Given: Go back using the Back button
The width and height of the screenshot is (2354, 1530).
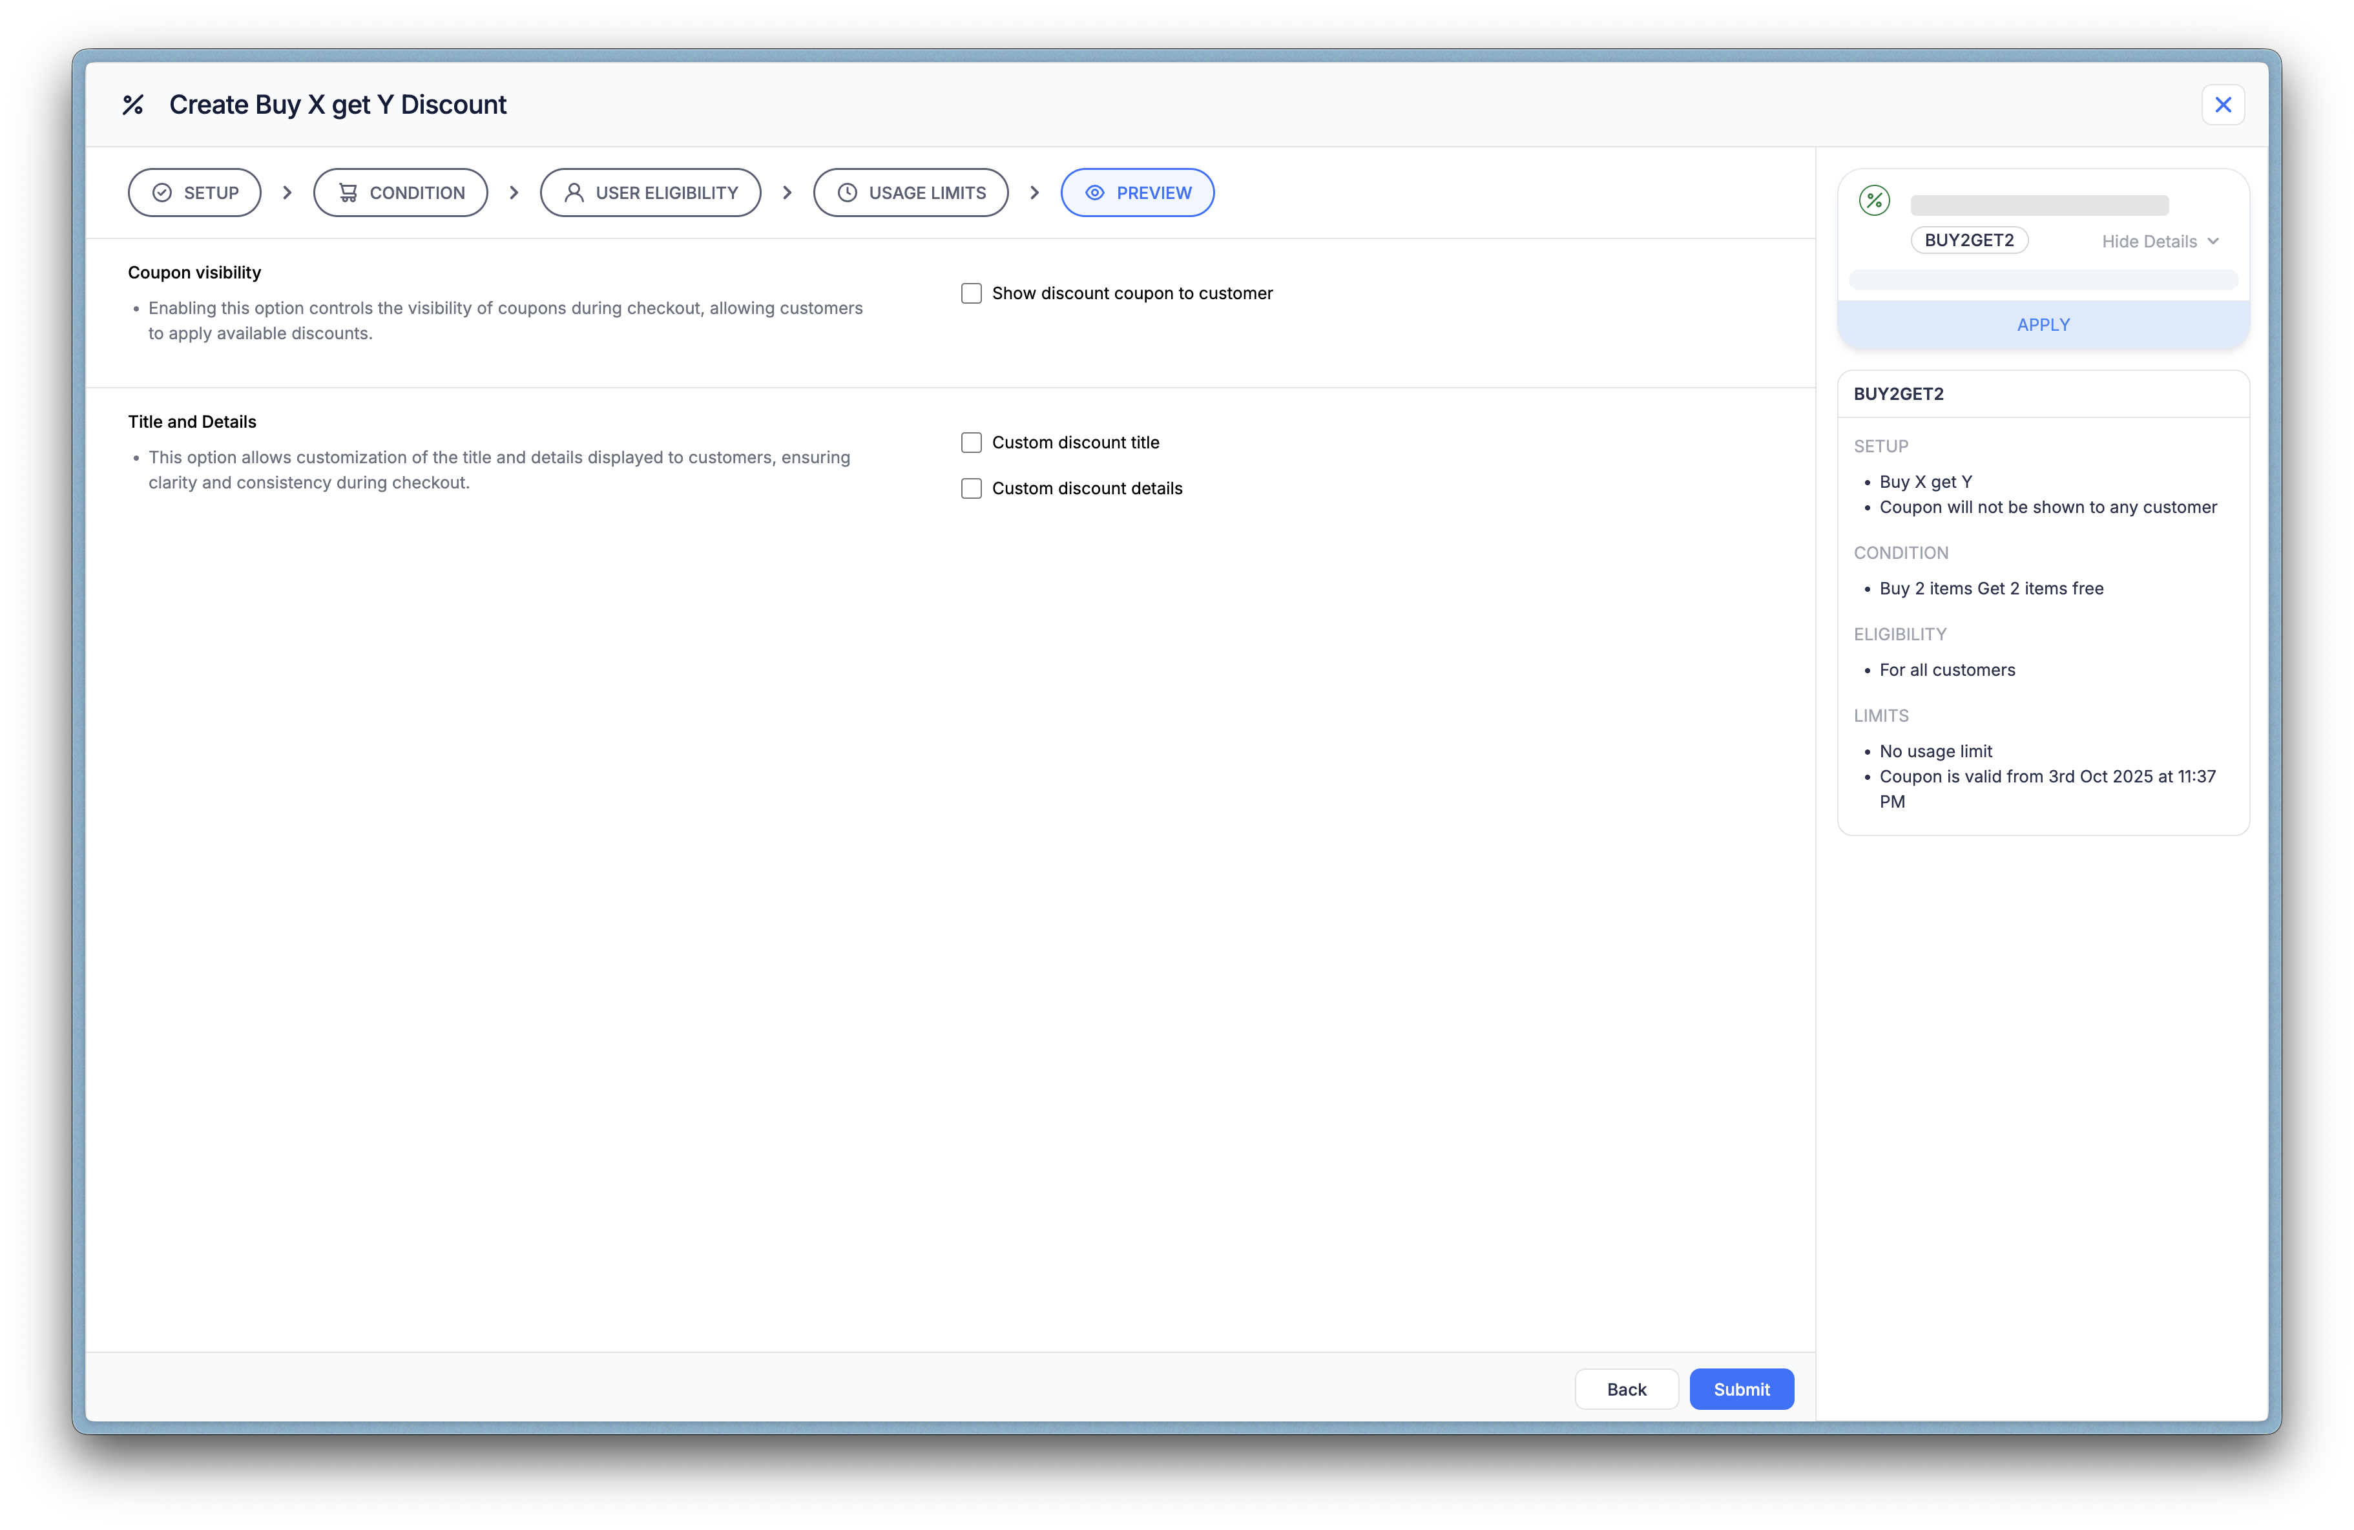Looking at the screenshot, I should click(x=1626, y=1390).
